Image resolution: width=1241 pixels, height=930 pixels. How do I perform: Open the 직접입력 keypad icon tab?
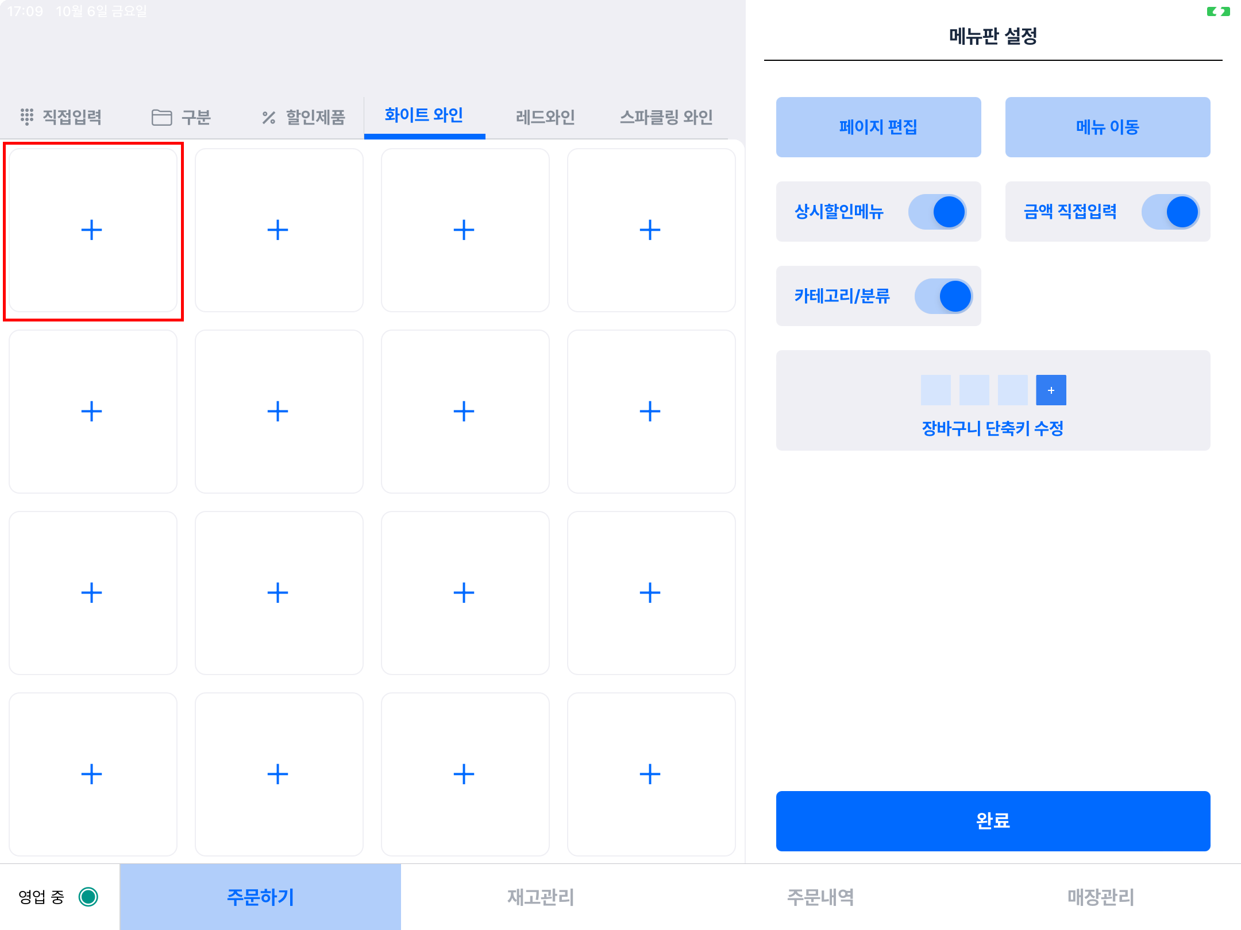click(x=61, y=117)
